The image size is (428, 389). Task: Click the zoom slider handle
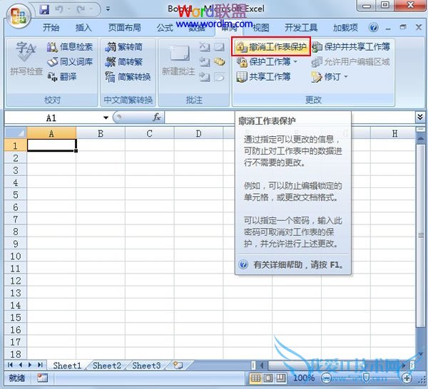(367, 378)
